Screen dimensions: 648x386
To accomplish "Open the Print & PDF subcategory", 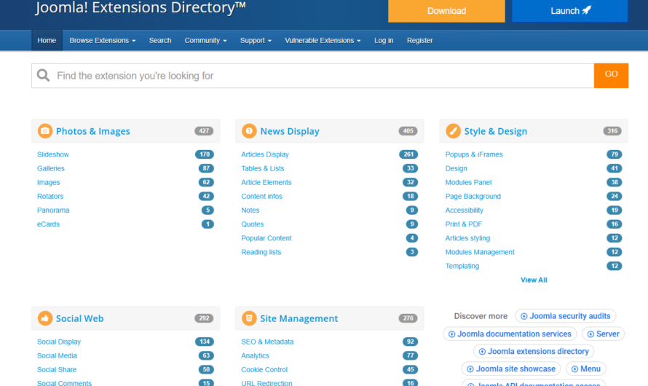I will (x=464, y=224).
